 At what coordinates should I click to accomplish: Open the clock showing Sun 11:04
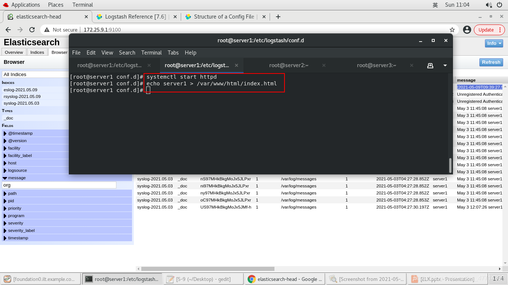coord(457,5)
